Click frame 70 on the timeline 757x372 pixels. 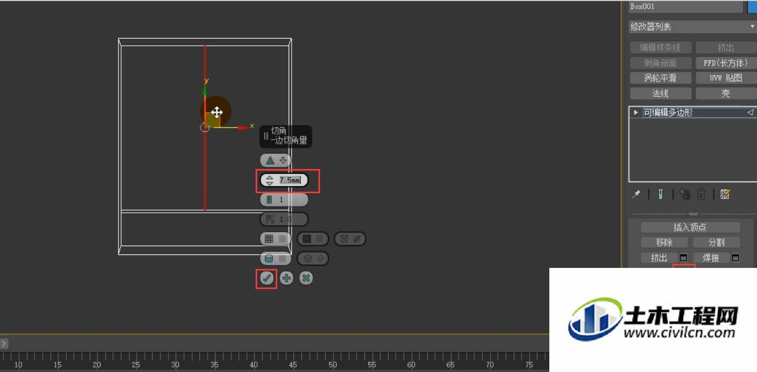[490, 365]
